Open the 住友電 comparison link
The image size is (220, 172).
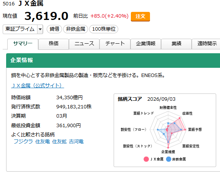pos(42,141)
